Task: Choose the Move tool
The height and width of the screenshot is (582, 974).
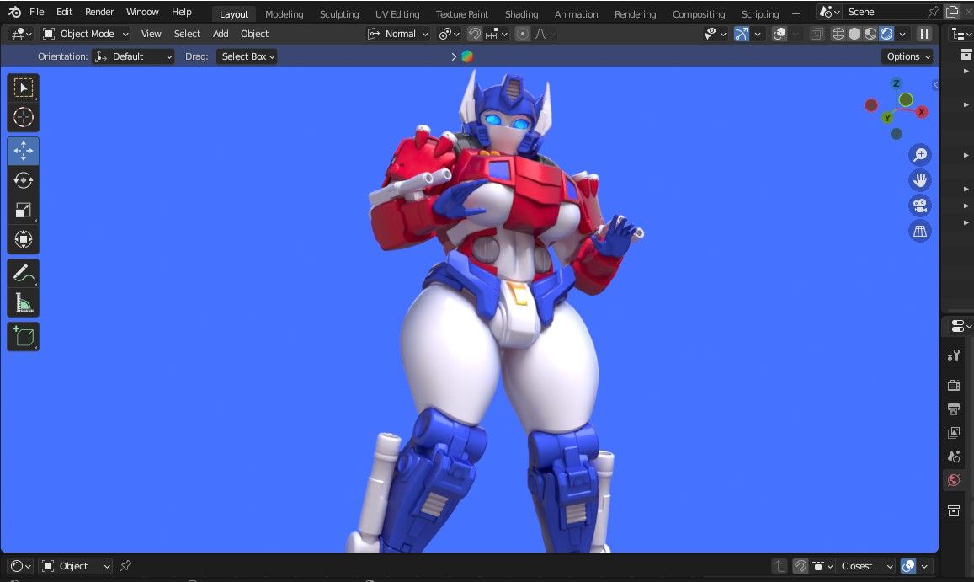Action: point(23,151)
